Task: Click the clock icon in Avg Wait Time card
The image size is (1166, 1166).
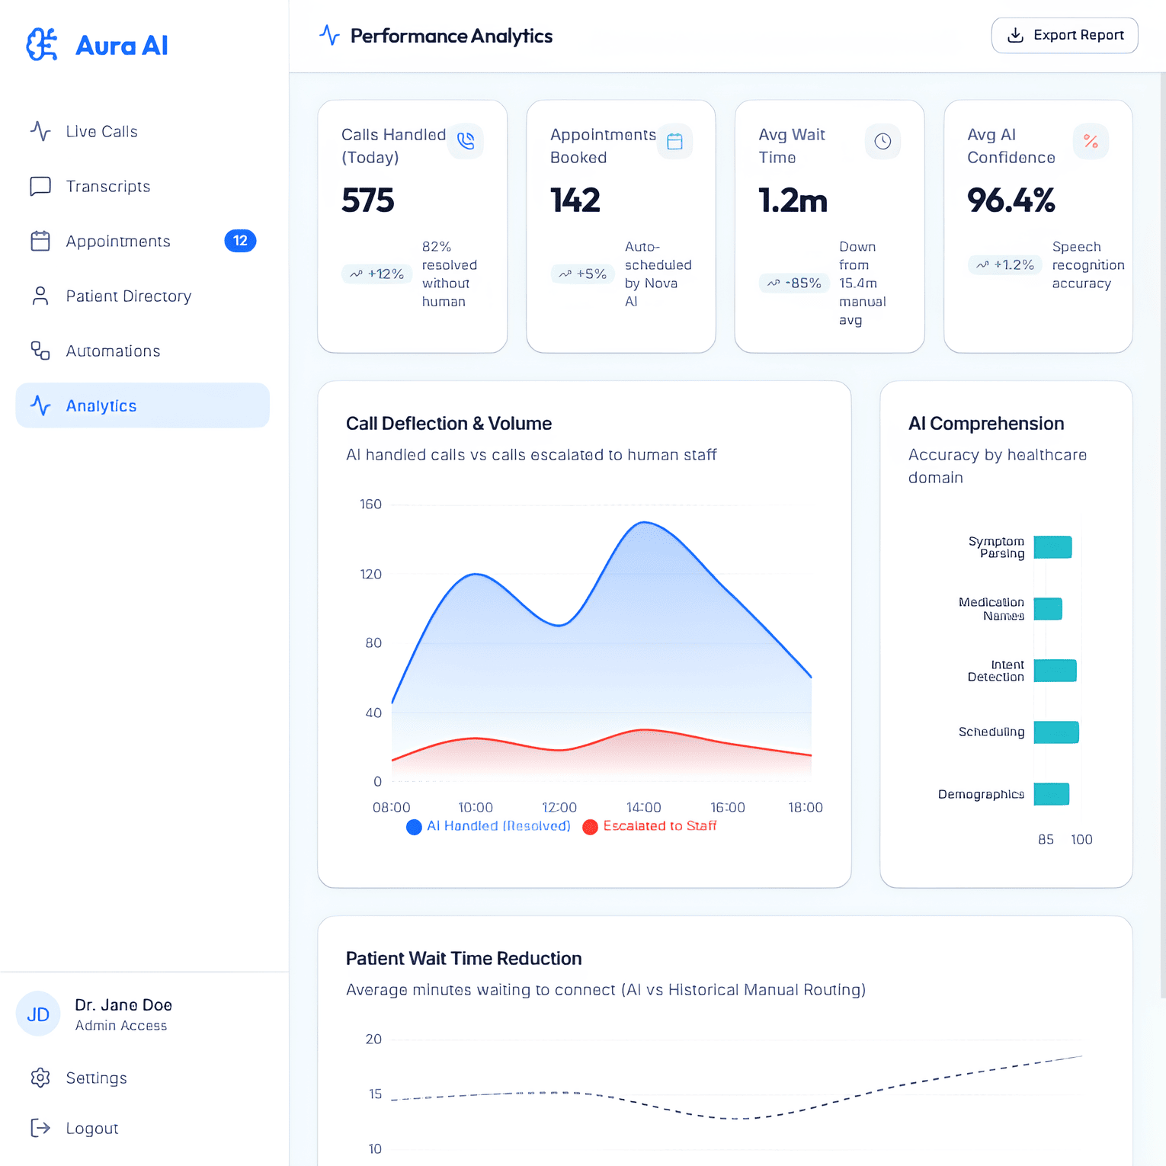Action: point(883,141)
